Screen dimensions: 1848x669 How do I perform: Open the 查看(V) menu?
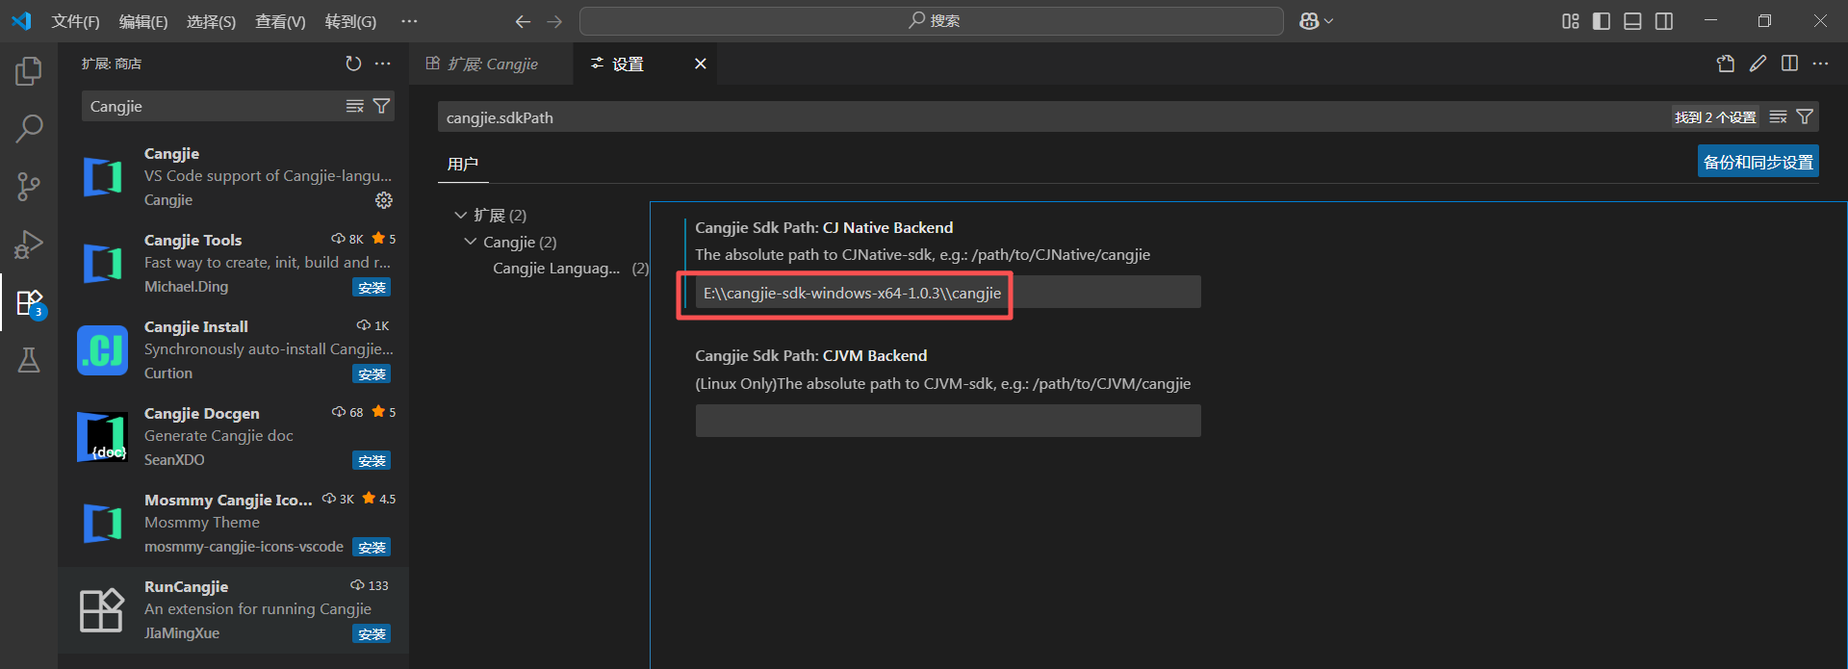click(x=280, y=21)
